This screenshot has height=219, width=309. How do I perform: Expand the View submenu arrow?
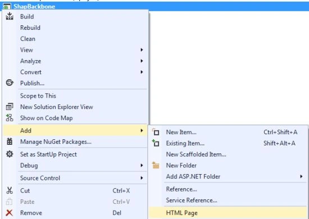click(x=142, y=50)
